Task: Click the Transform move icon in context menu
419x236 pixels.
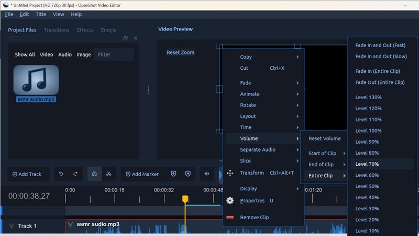Action: (x=230, y=173)
